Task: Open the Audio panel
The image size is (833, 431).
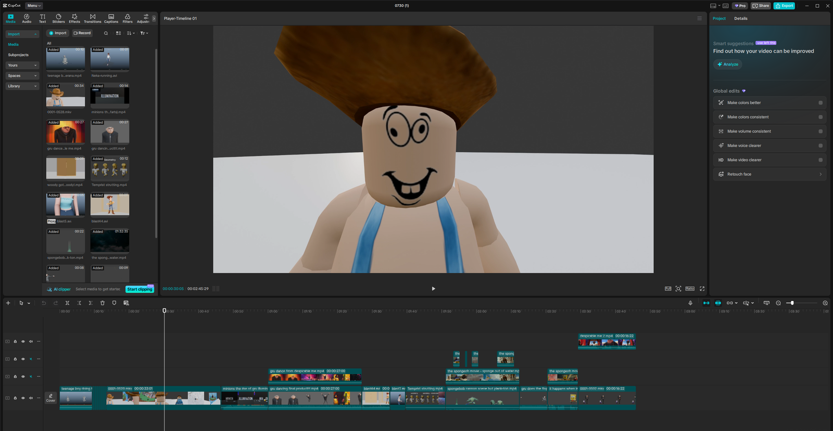Action: coord(27,19)
